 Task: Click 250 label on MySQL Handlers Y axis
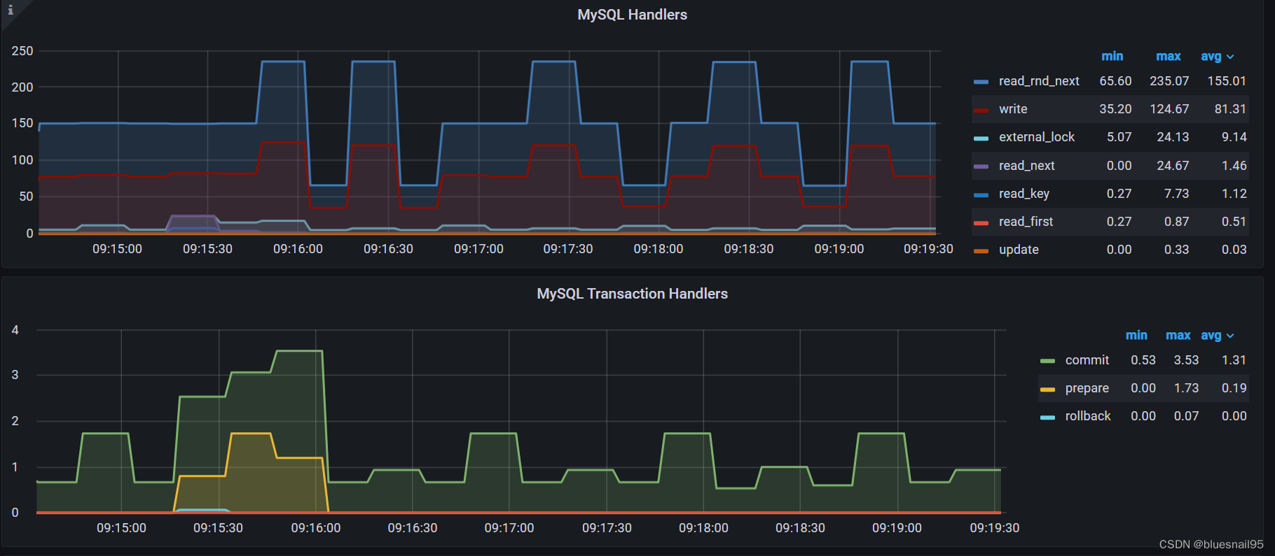click(22, 51)
